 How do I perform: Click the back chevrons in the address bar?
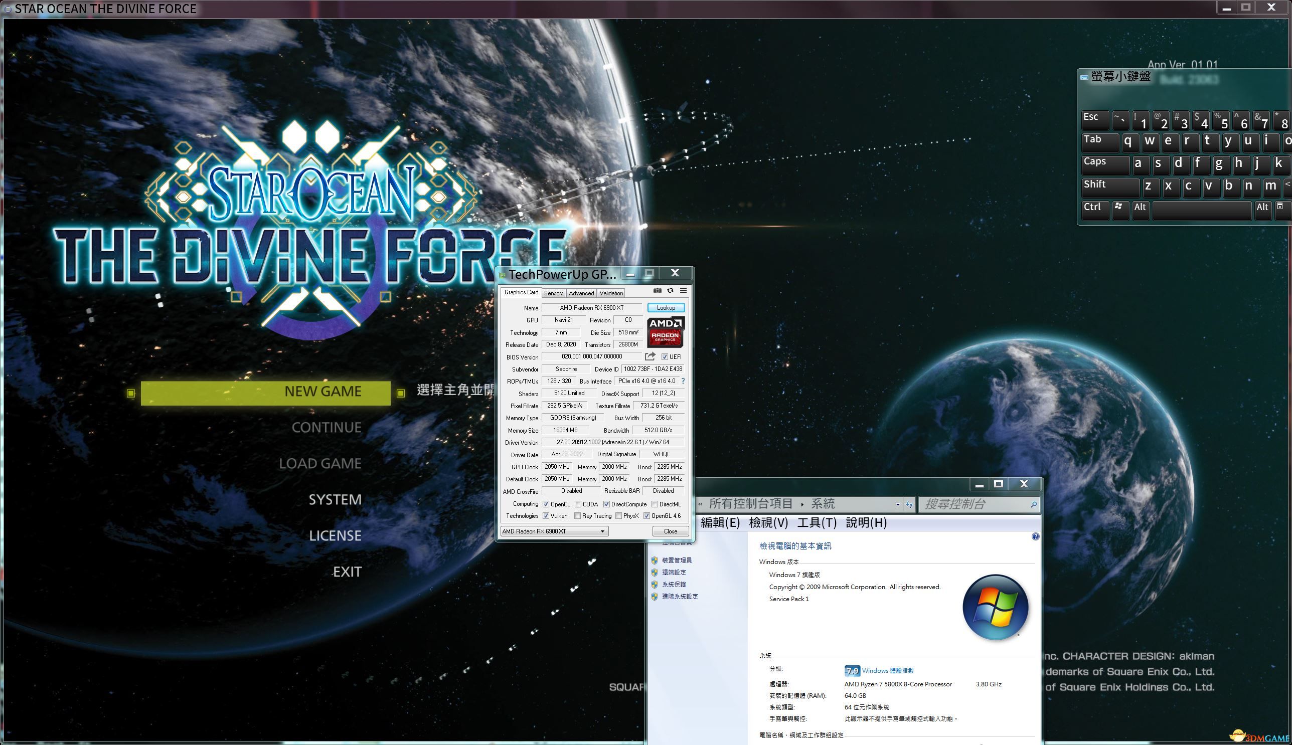(700, 504)
